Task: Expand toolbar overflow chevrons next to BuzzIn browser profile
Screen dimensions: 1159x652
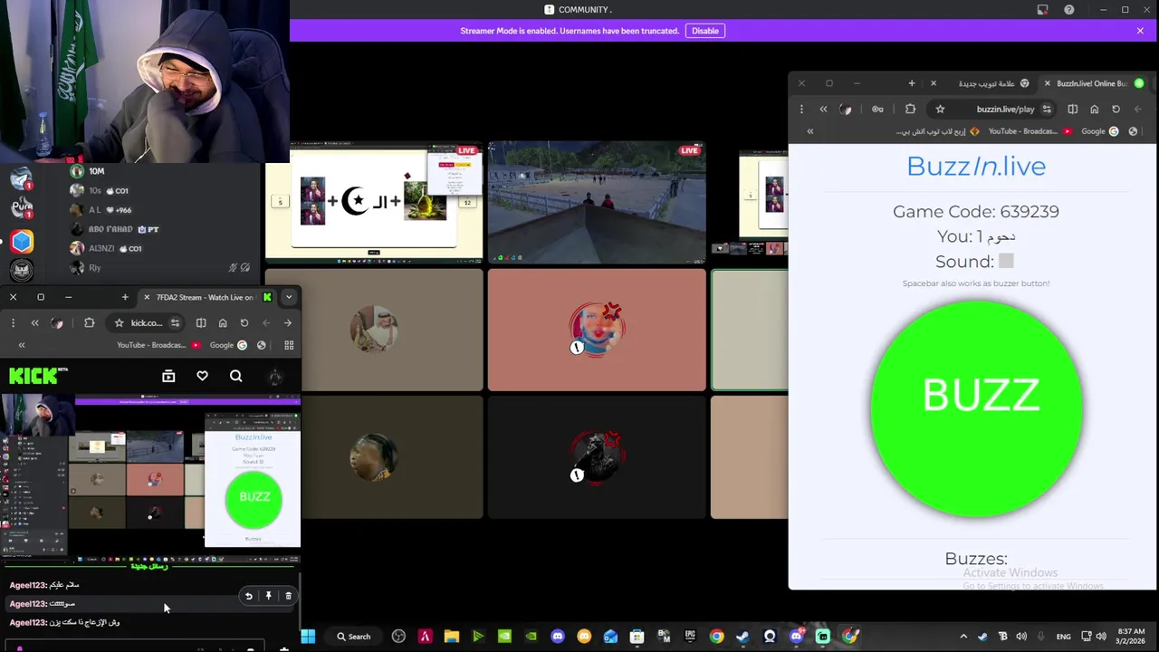Action: click(823, 109)
